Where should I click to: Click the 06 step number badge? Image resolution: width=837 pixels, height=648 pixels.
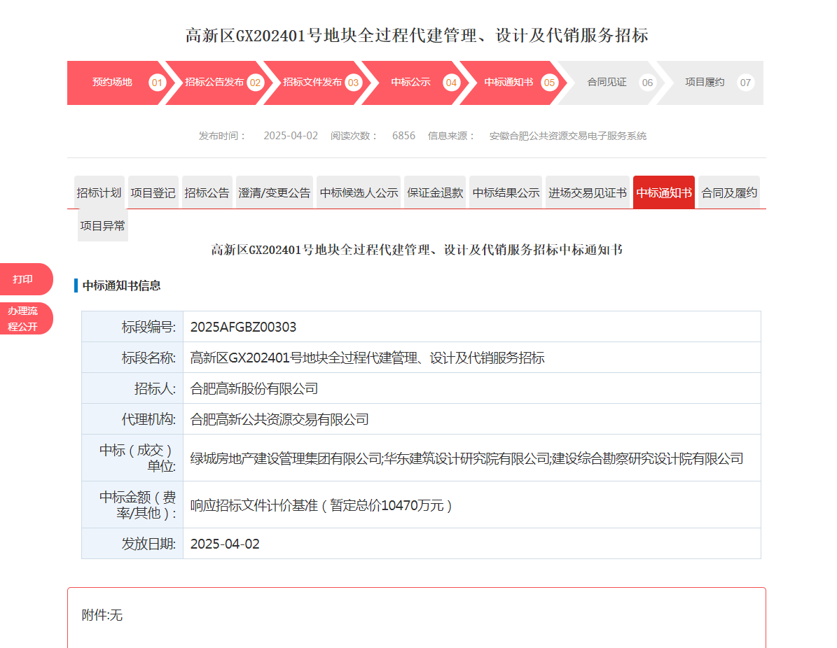click(647, 83)
